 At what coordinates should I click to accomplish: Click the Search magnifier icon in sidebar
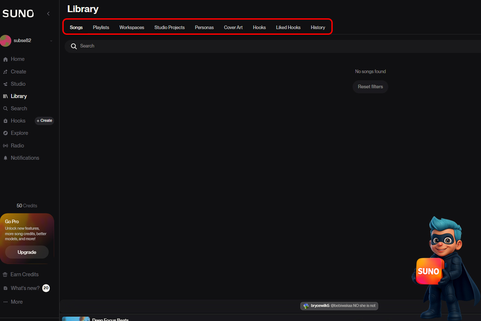point(5,109)
